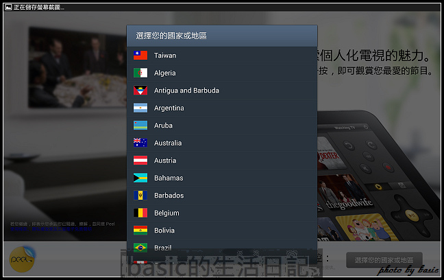Click the Barbados flag icon
Viewport: 444px width, 280px height.
coord(140,196)
